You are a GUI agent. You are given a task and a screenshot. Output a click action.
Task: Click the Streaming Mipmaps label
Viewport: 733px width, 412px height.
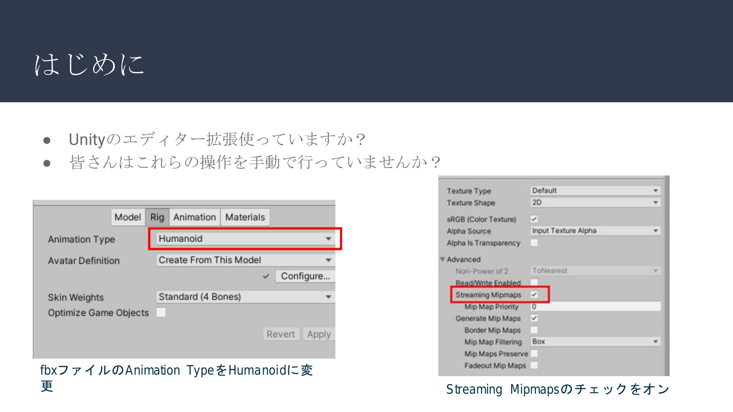(x=488, y=295)
